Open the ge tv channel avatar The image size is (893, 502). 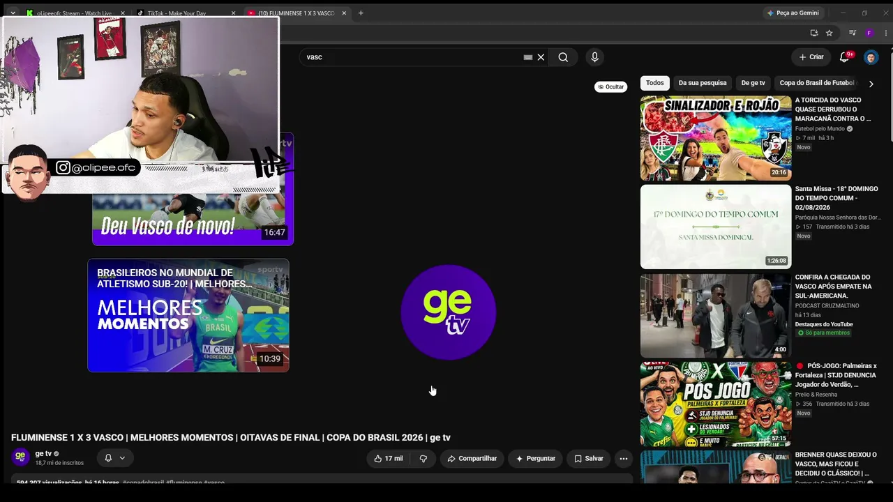[x=20, y=457]
